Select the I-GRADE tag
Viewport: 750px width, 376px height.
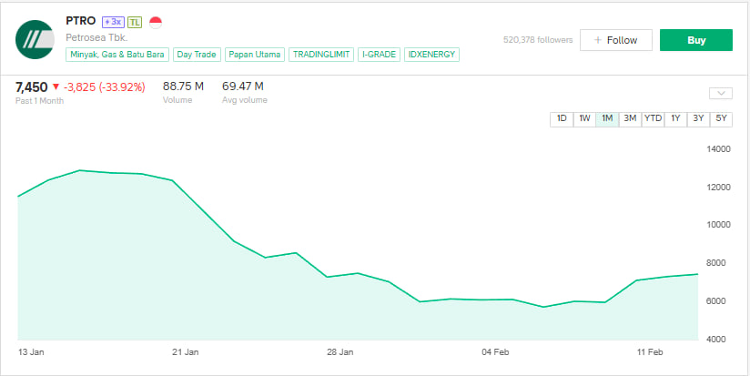(378, 55)
